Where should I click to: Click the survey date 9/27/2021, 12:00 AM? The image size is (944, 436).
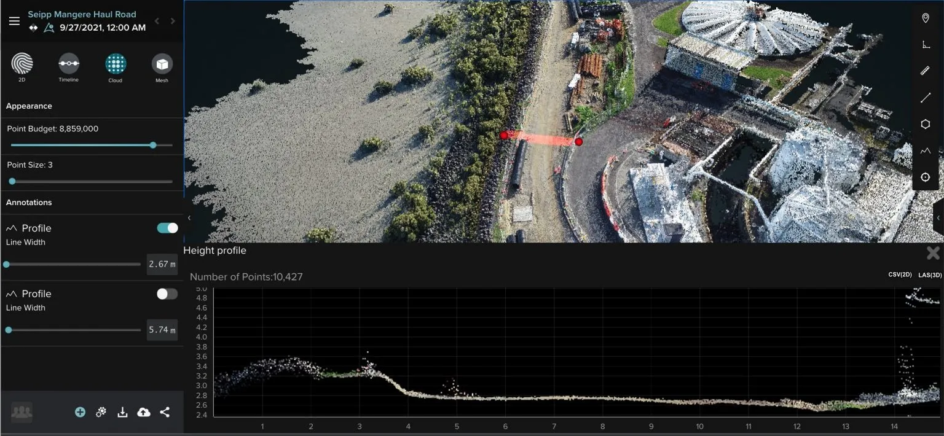click(x=103, y=28)
